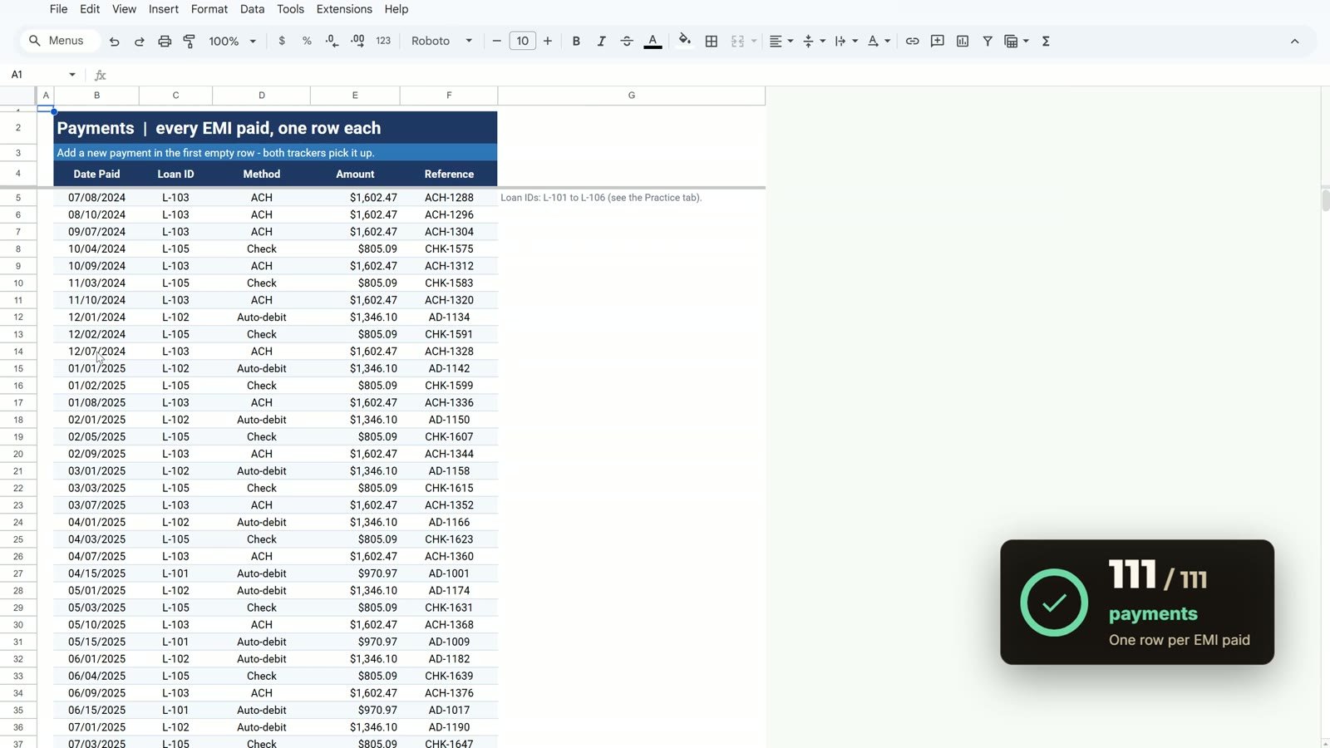Screen dimensions: 1330x748
Task: Select the cell containing ACH-1288
Action: coord(449,198)
